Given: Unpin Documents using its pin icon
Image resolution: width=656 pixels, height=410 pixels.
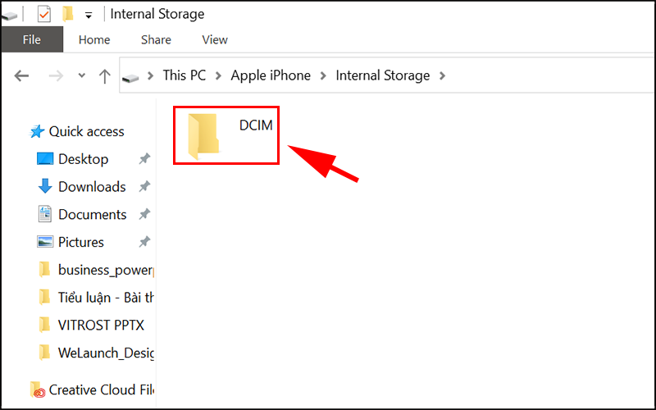Looking at the screenshot, I should (x=144, y=215).
